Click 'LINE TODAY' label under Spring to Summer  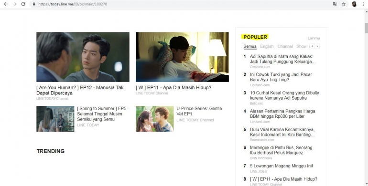88,125
